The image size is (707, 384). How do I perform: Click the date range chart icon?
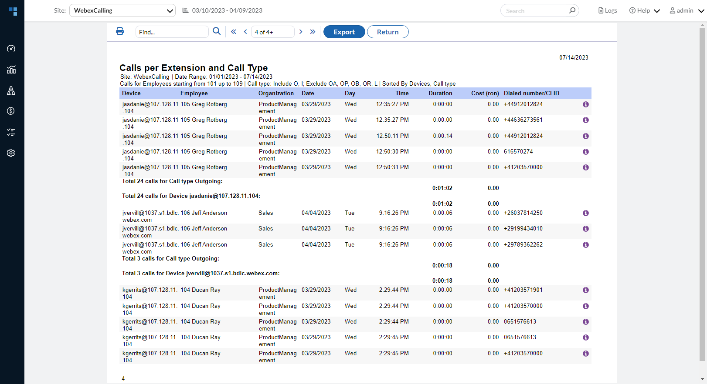[185, 10]
